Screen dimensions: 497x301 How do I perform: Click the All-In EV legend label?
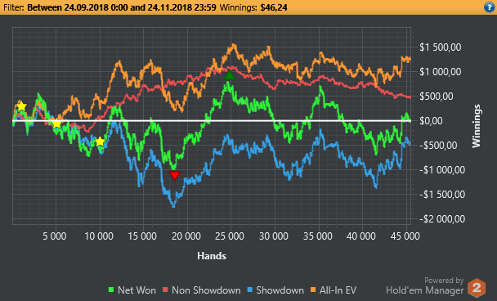click(x=338, y=290)
